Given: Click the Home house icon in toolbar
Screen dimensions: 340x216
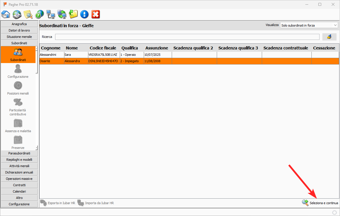Looking at the screenshot, I should tap(6, 14).
